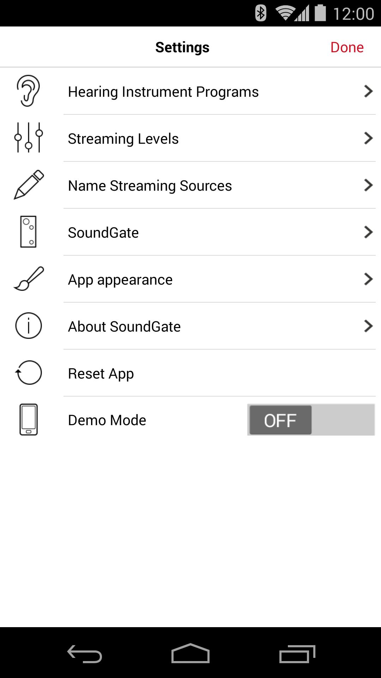Select the Reset App option
This screenshot has width=381, height=678.
click(x=190, y=373)
